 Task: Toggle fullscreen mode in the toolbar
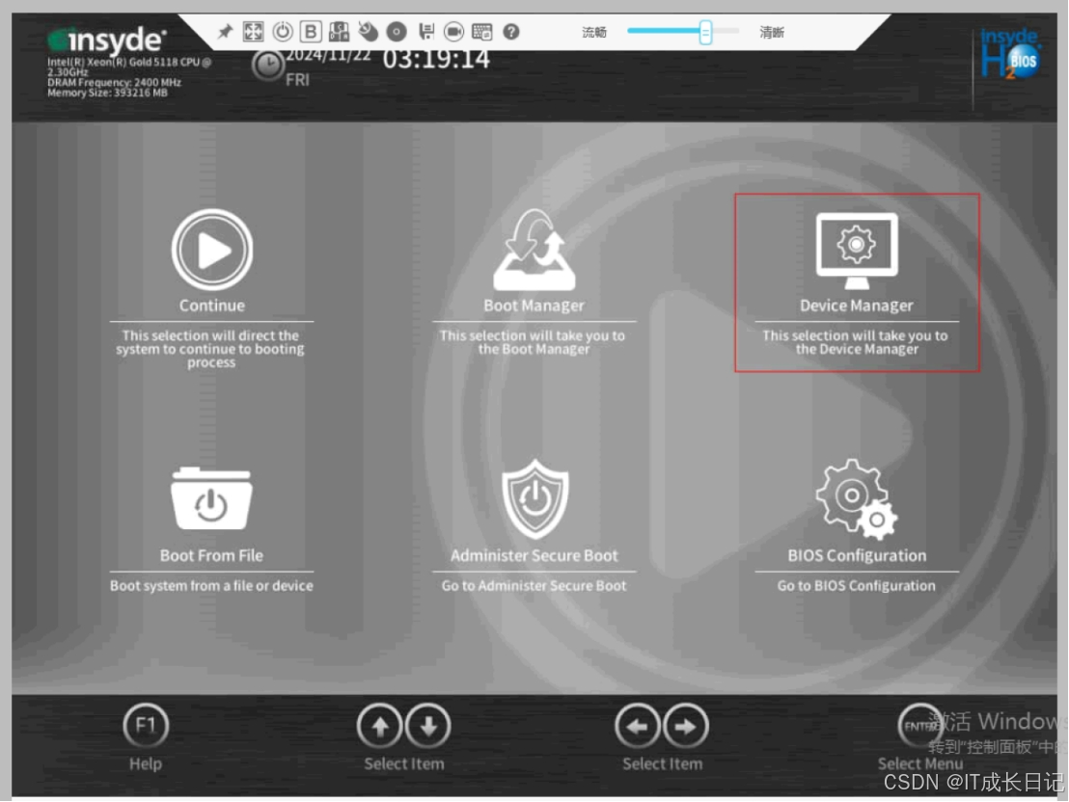pyautogui.click(x=253, y=32)
